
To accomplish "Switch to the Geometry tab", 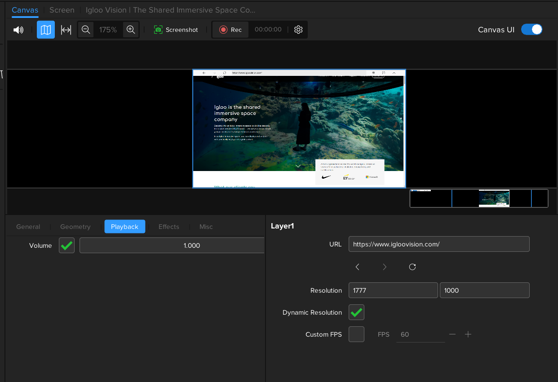I will pyautogui.click(x=75, y=227).
